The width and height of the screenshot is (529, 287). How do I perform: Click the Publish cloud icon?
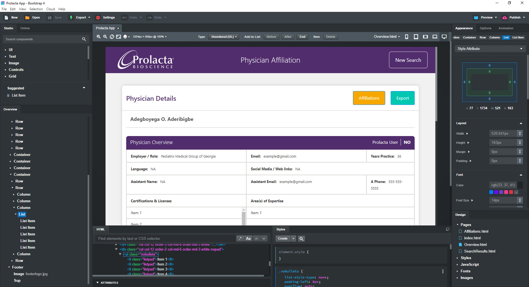pyautogui.click(x=504, y=17)
